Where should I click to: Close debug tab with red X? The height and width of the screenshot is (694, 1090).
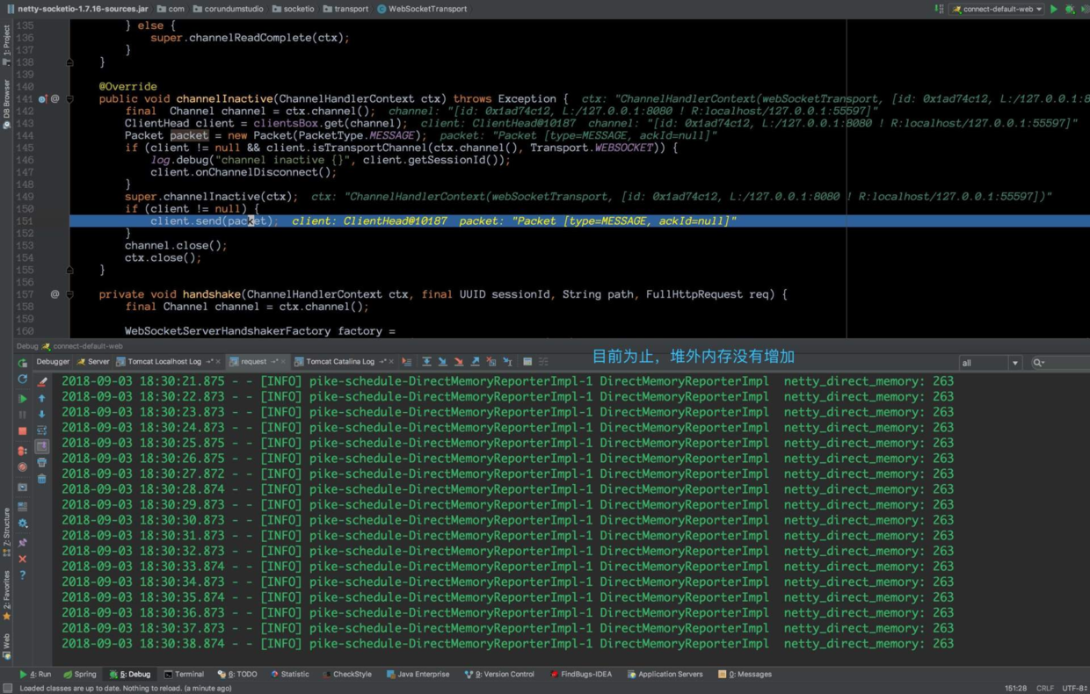coord(23,559)
